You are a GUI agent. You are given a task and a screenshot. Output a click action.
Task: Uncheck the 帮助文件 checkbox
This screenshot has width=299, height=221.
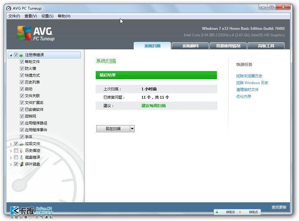(22, 62)
